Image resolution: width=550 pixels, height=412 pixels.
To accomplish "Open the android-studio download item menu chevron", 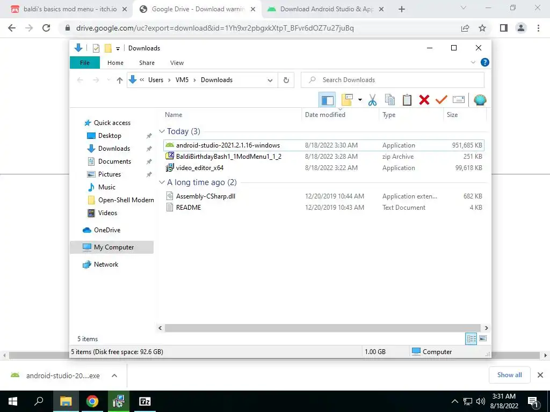I will (114, 376).
